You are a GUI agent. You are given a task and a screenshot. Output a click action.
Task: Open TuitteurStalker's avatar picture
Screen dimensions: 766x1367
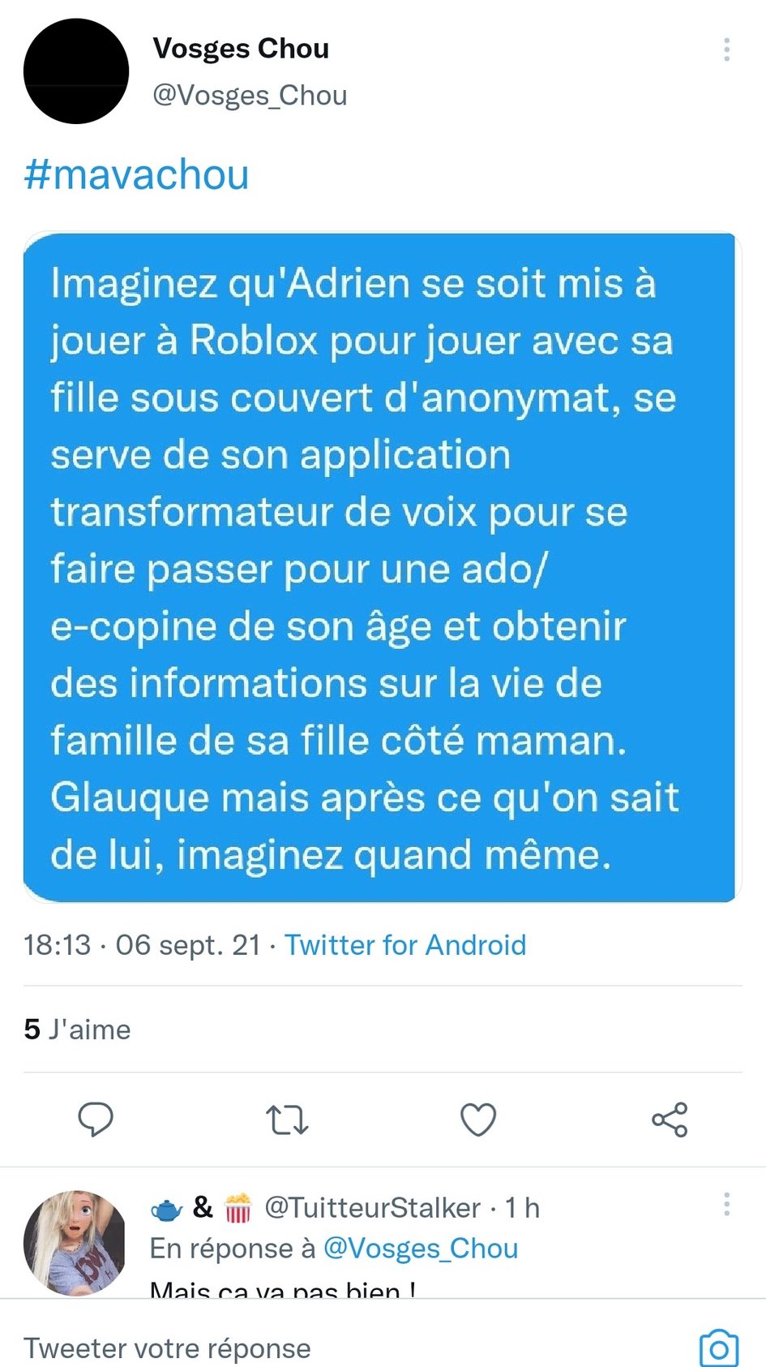point(75,1242)
